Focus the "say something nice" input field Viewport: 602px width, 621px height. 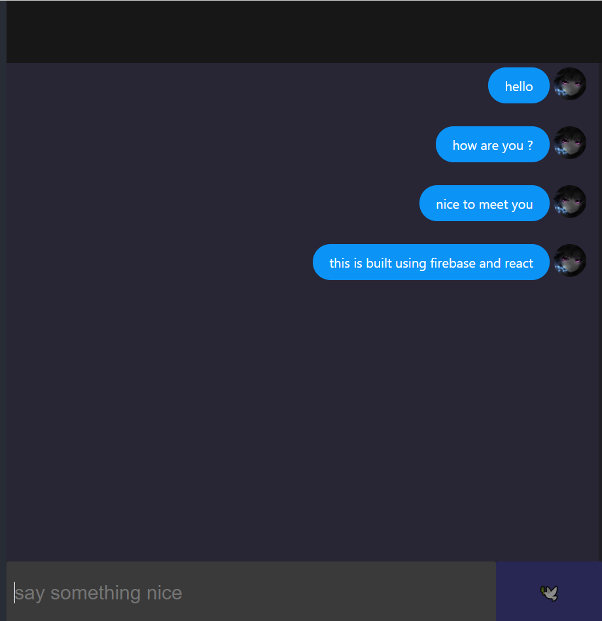coord(251,592)
